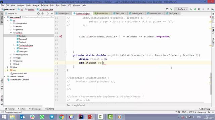
Task: Open PowerPoint from the taskbar
Action: [x=90, y=117]
